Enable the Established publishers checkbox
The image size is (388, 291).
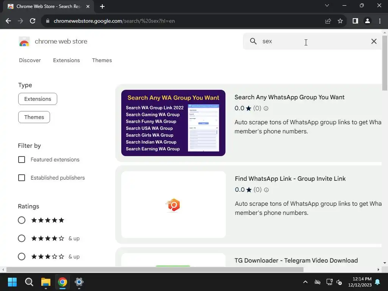tap(22, 178)
